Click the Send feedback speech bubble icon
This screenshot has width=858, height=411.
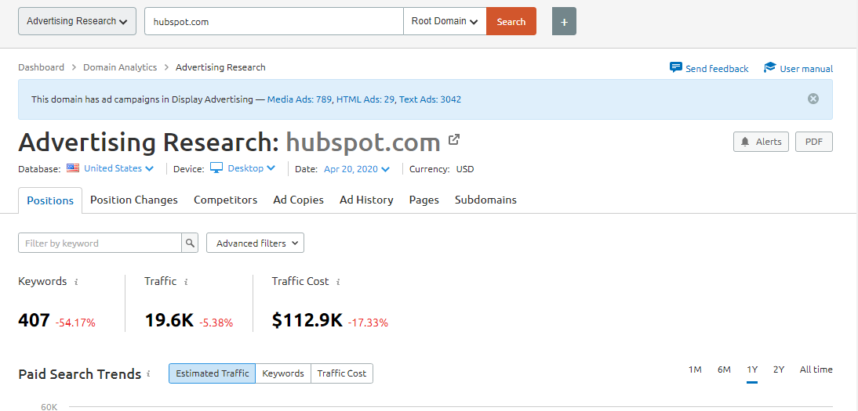(x=676, y=68)
